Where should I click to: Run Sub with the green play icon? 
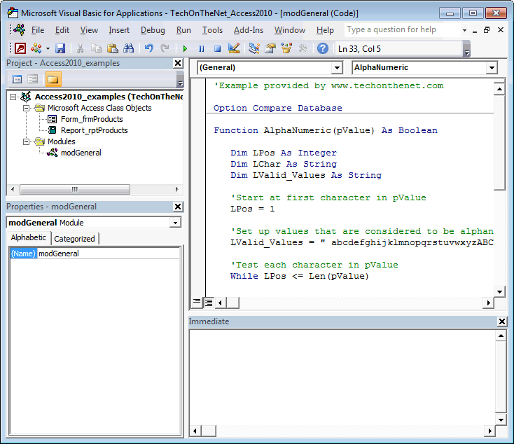(x=185, y=49)
